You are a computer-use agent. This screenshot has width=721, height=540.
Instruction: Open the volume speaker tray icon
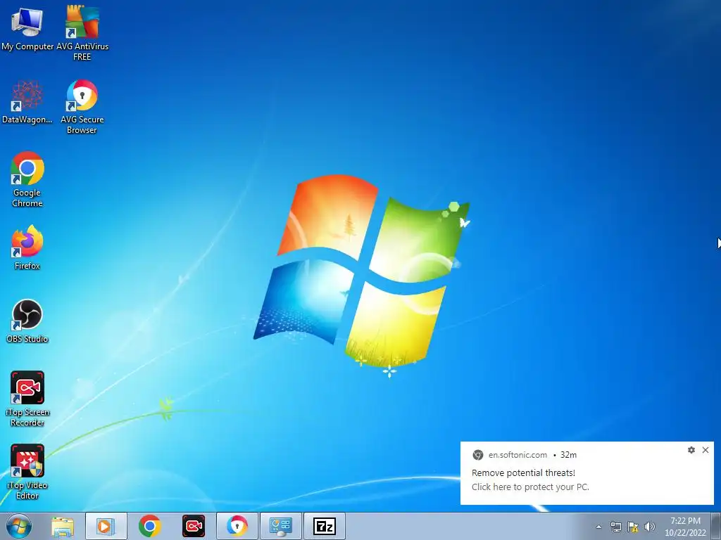pyautogui.click(x=649, y=527)
